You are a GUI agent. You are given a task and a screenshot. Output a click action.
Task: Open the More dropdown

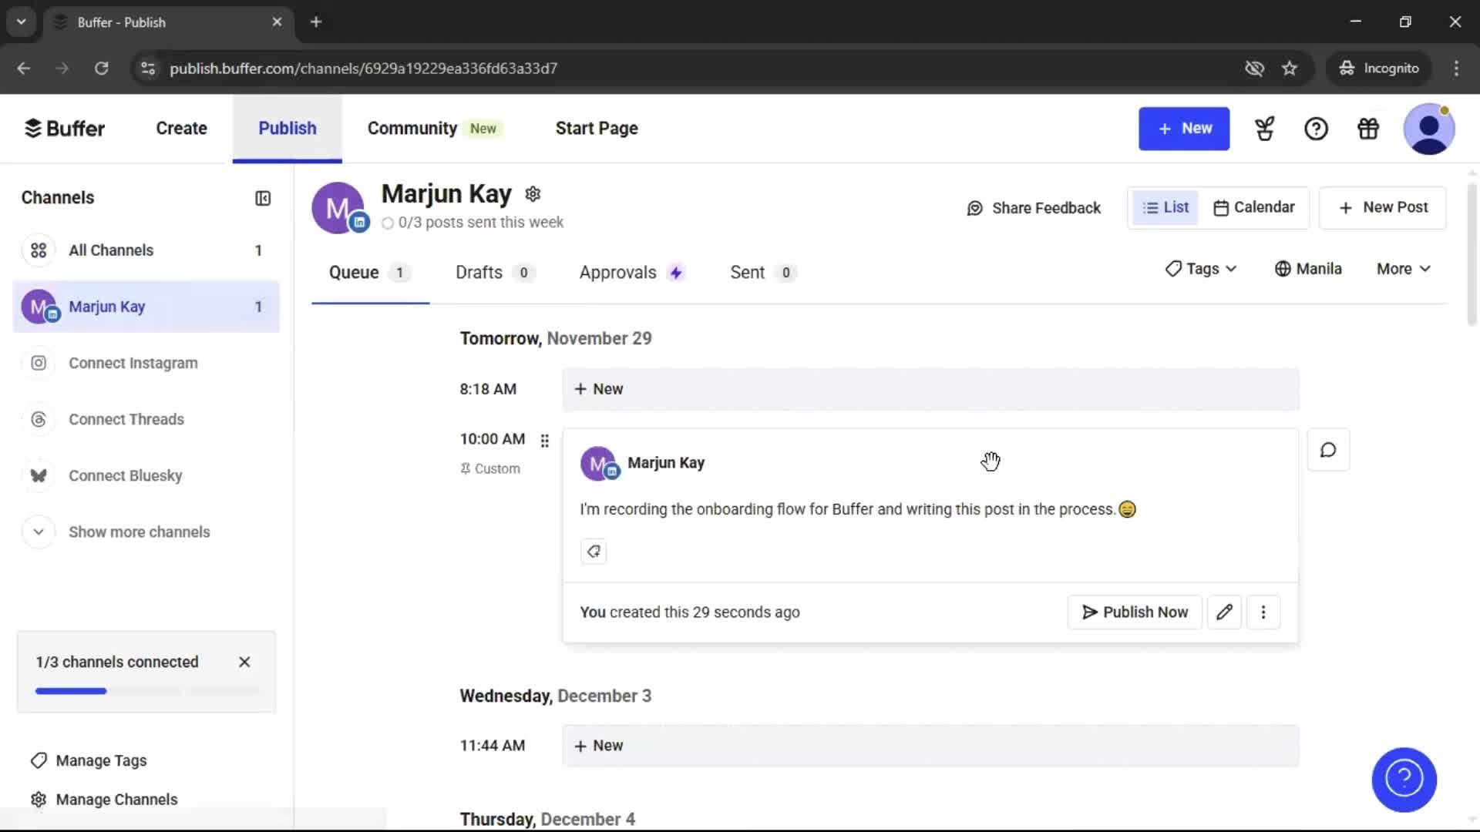1402,268
